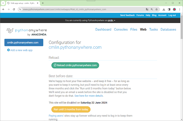Open the Help link
The width and height of the screenshot is (183, 121).
point(148,15)
